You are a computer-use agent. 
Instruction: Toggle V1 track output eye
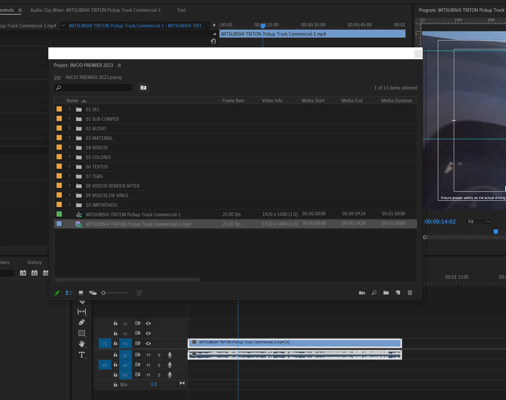pyautogui.click(x=148, y=344)
